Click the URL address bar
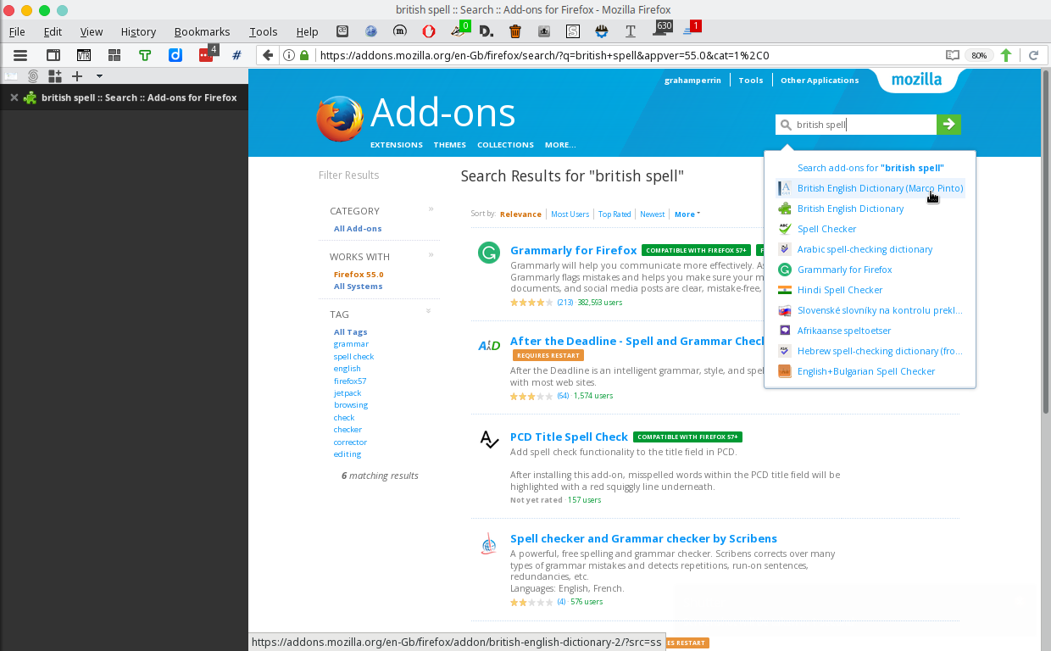 pyautogui.click(x=627, y=55)
